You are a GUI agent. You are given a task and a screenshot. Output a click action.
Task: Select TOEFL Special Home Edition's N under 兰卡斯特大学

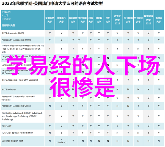(138, 133)
